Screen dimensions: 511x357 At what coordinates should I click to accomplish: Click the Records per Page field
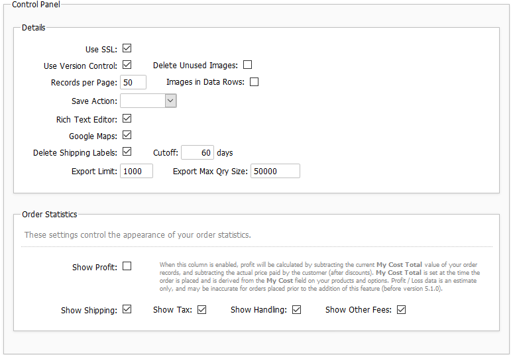click(133, 82)
